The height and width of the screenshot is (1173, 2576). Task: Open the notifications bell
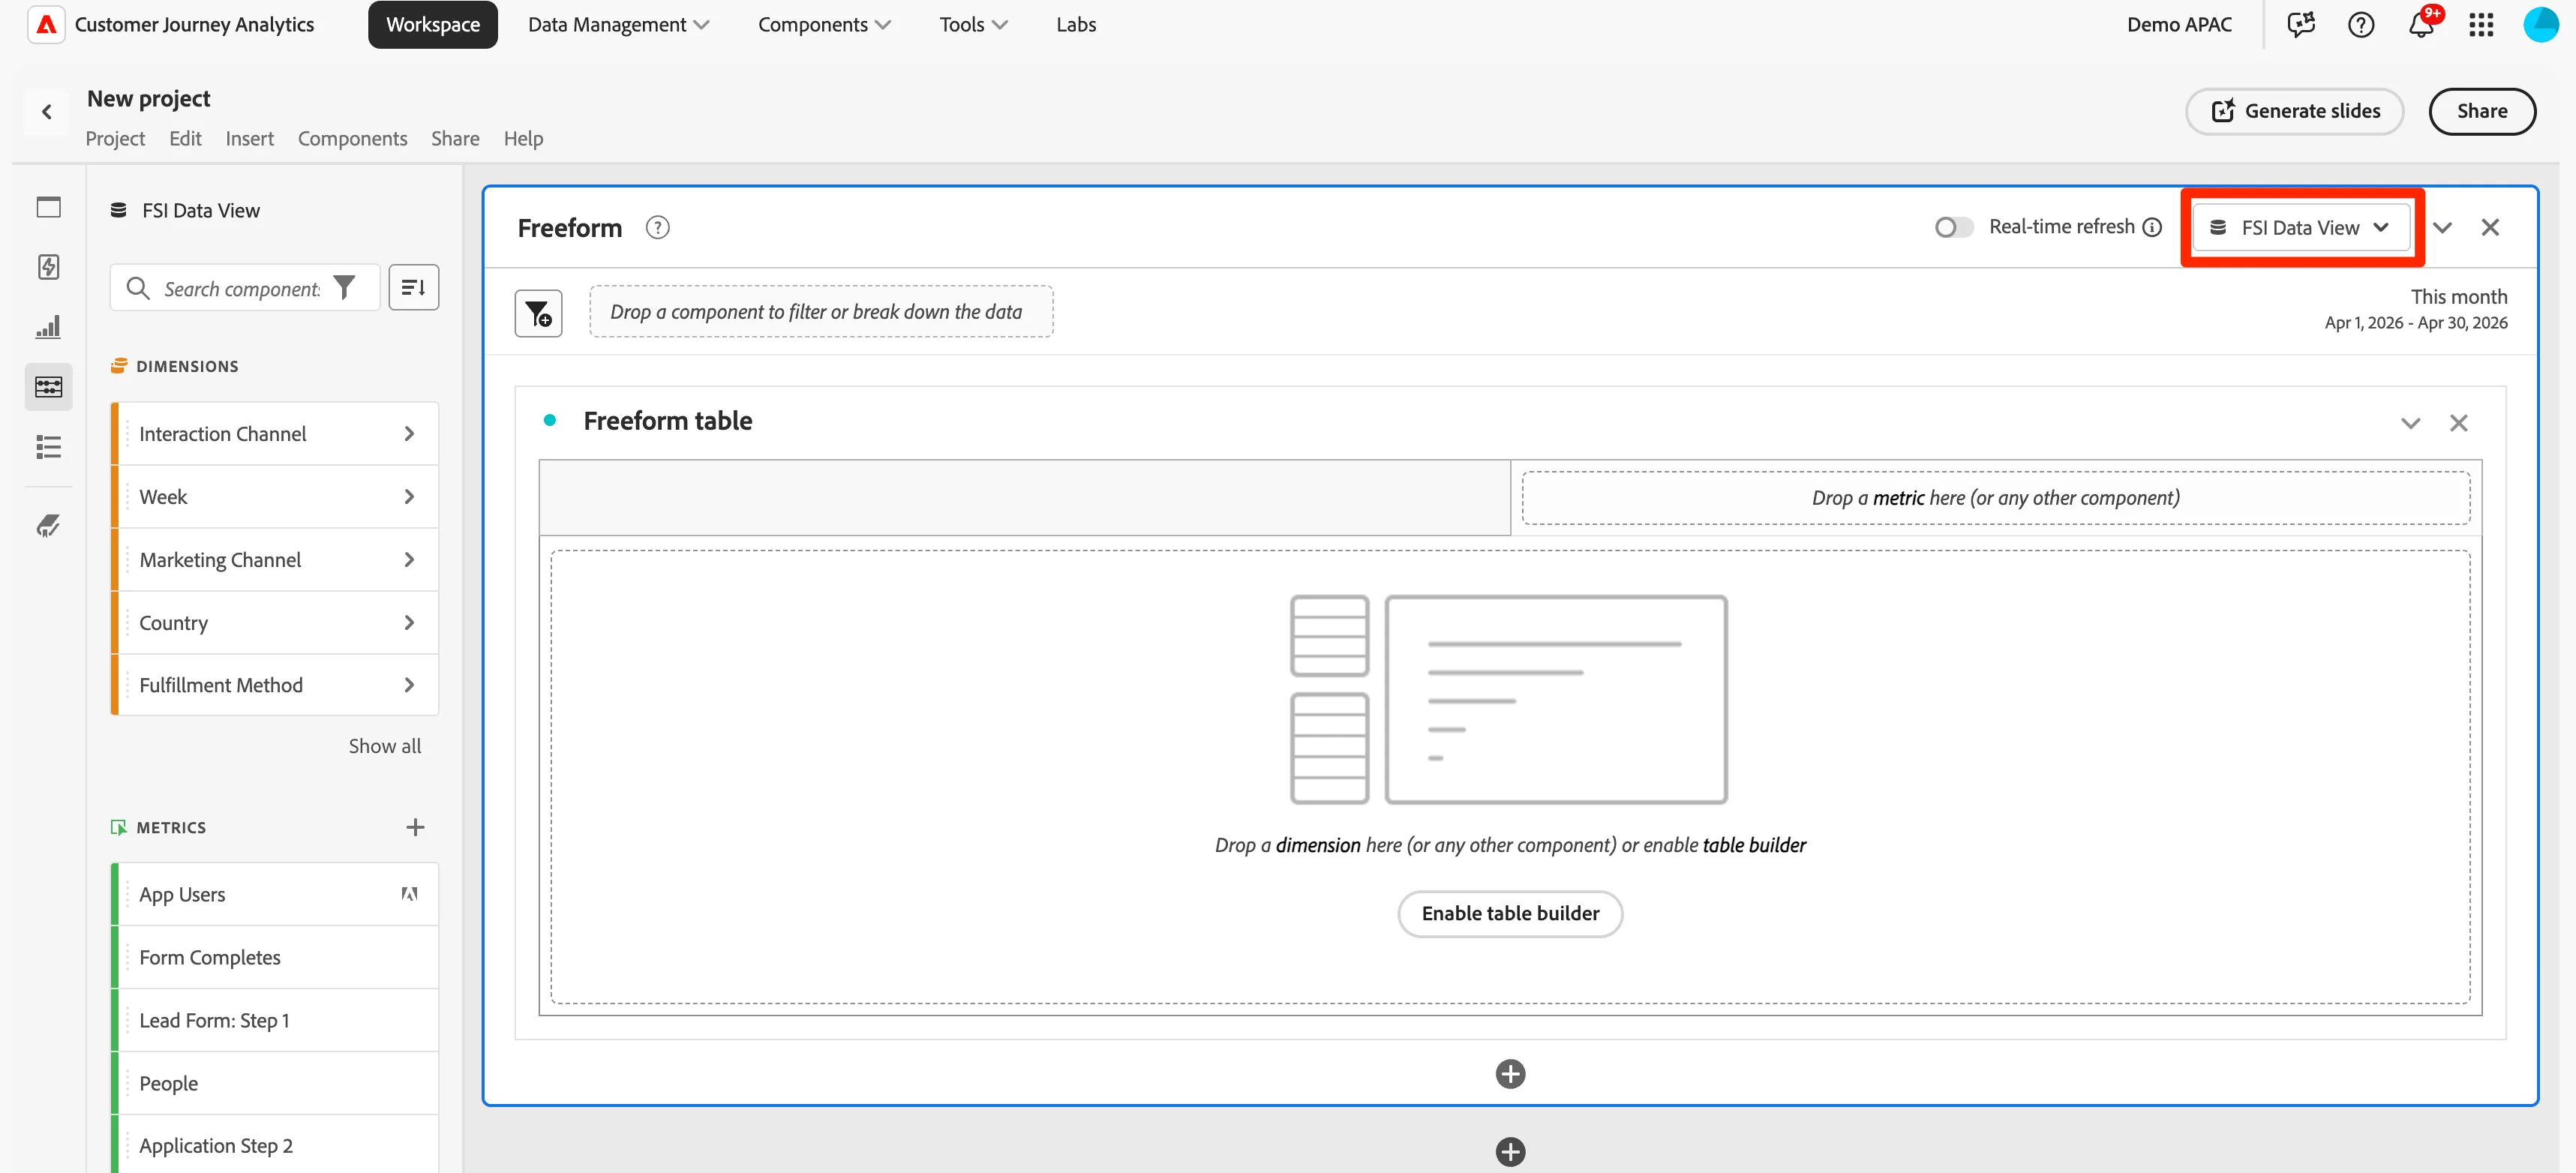(x=2420, y=24)
